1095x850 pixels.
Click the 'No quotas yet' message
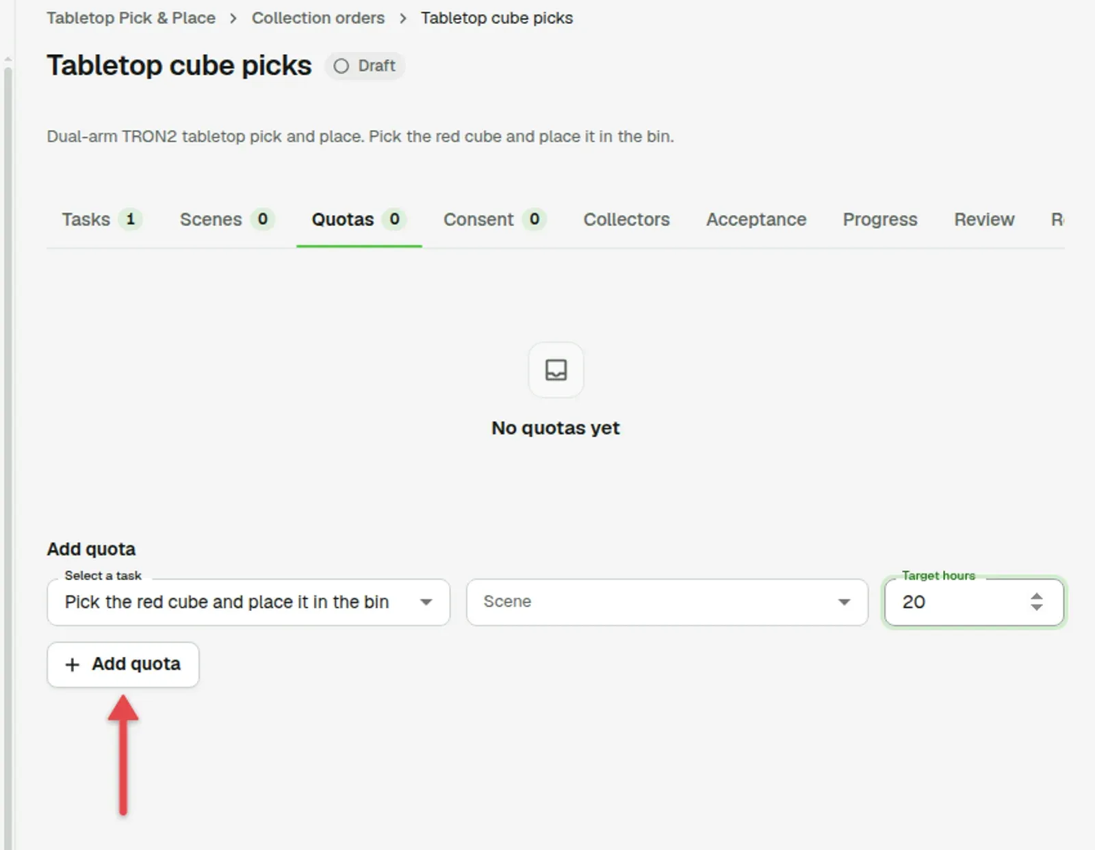point(556,428)
